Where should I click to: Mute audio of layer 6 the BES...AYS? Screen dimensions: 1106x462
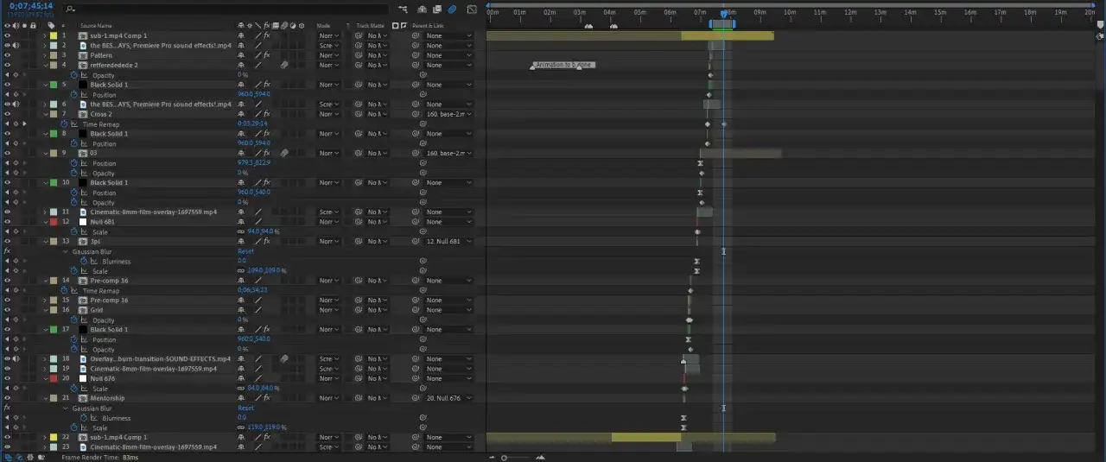tap(16, 104)
